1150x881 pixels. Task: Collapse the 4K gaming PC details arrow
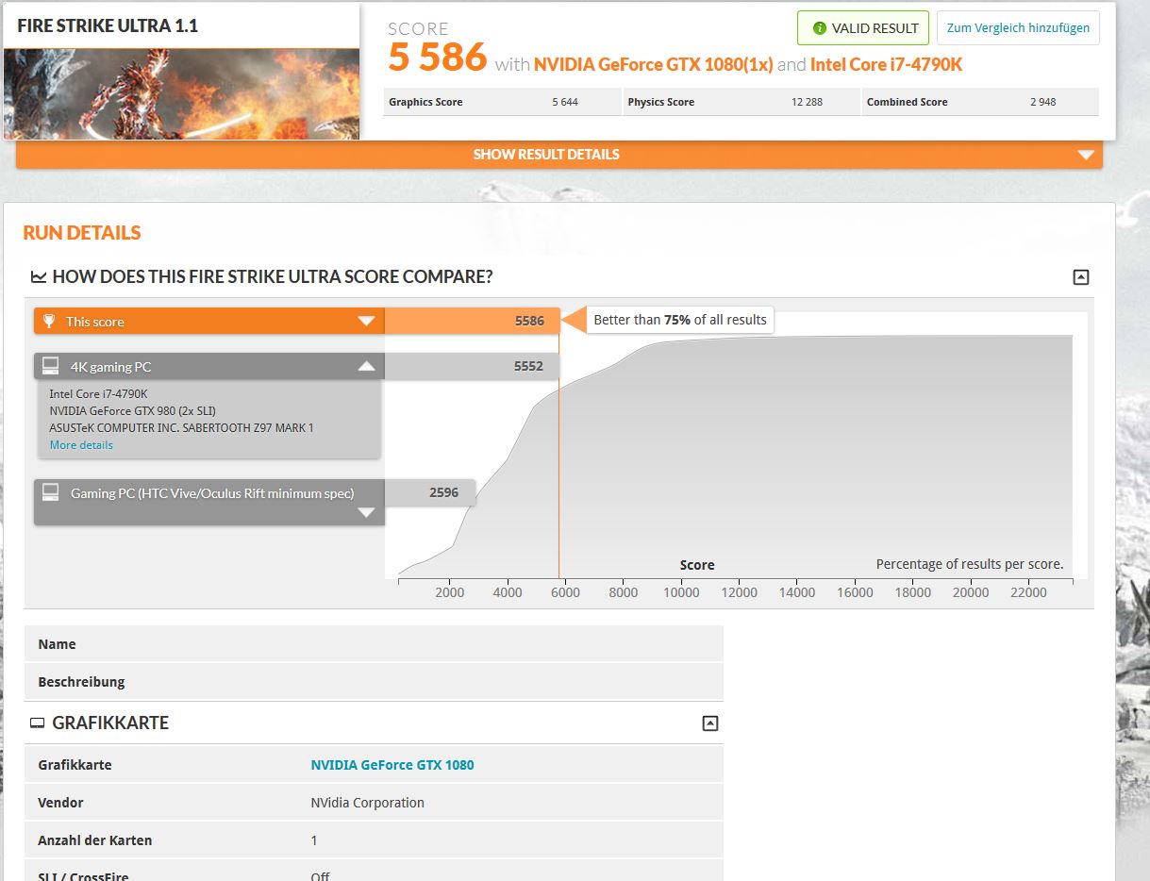(366, 366)
